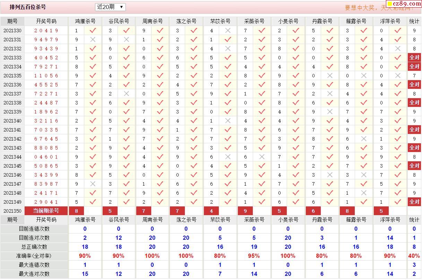Click the check mark for 周南杀号 in row 2021331
This screenshot has width=422, height=280.
click(x=160, y=40)
